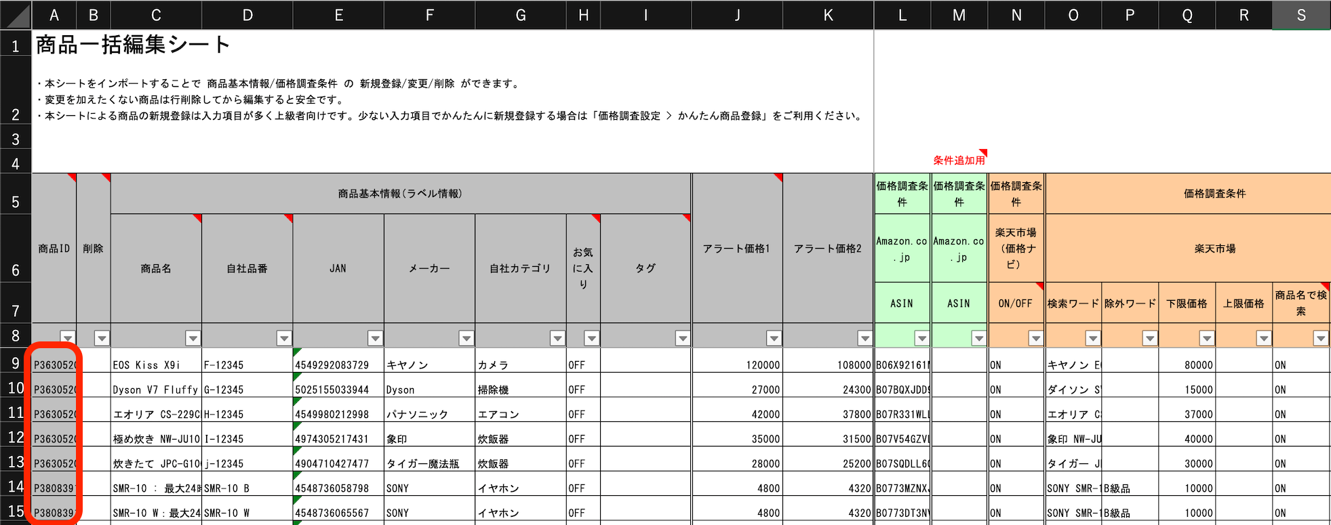
Task: Select the パナソニック maker cell
Action: pos(429,414)
